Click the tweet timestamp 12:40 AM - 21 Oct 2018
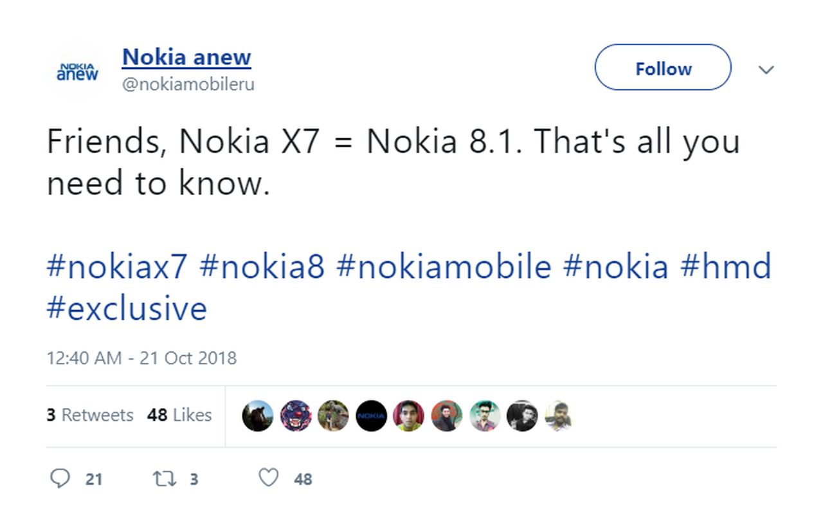 [x=141, y=358]
